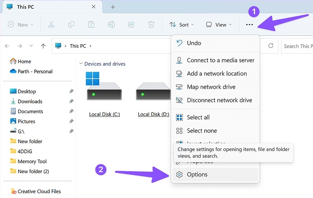
Task: Open Local Disk (C:) drive icon
Action: (104, 86)
